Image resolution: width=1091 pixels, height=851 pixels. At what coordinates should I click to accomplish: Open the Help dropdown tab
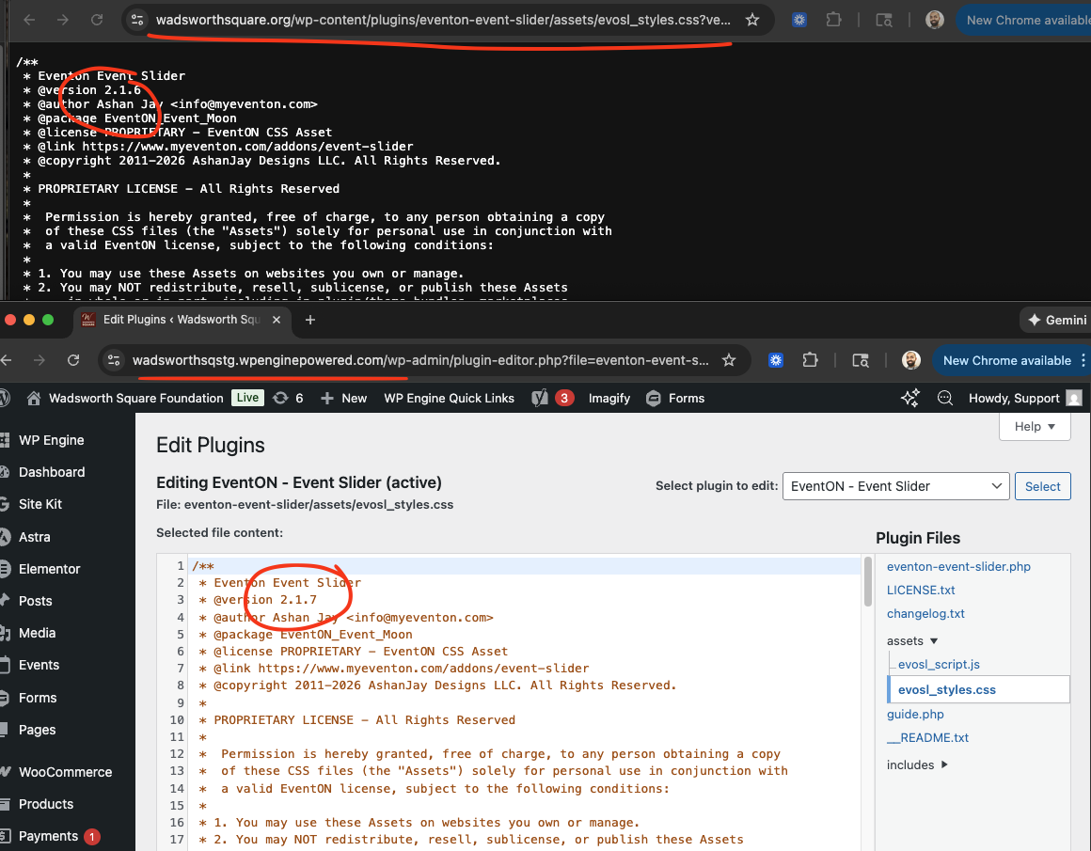click(1035, 426)
